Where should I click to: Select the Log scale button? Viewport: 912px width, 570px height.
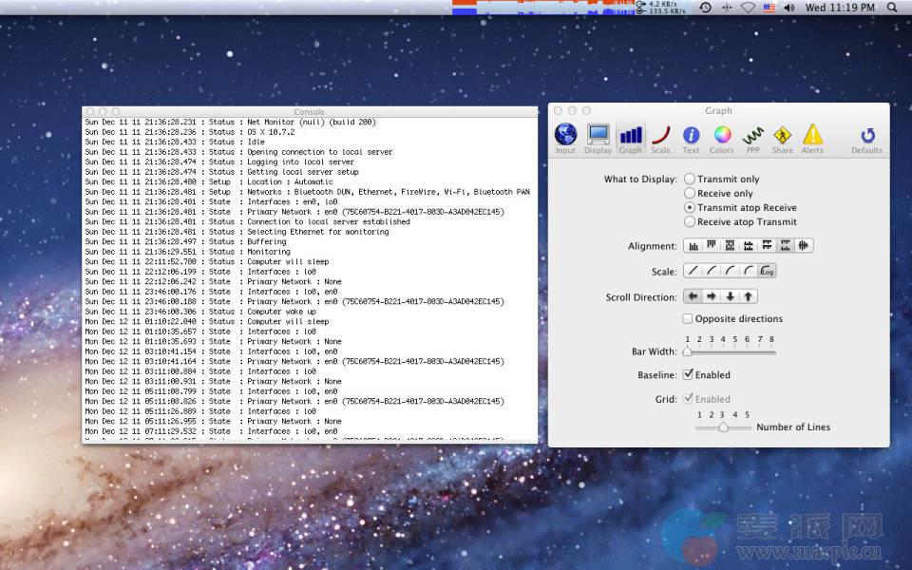(767, 272)
